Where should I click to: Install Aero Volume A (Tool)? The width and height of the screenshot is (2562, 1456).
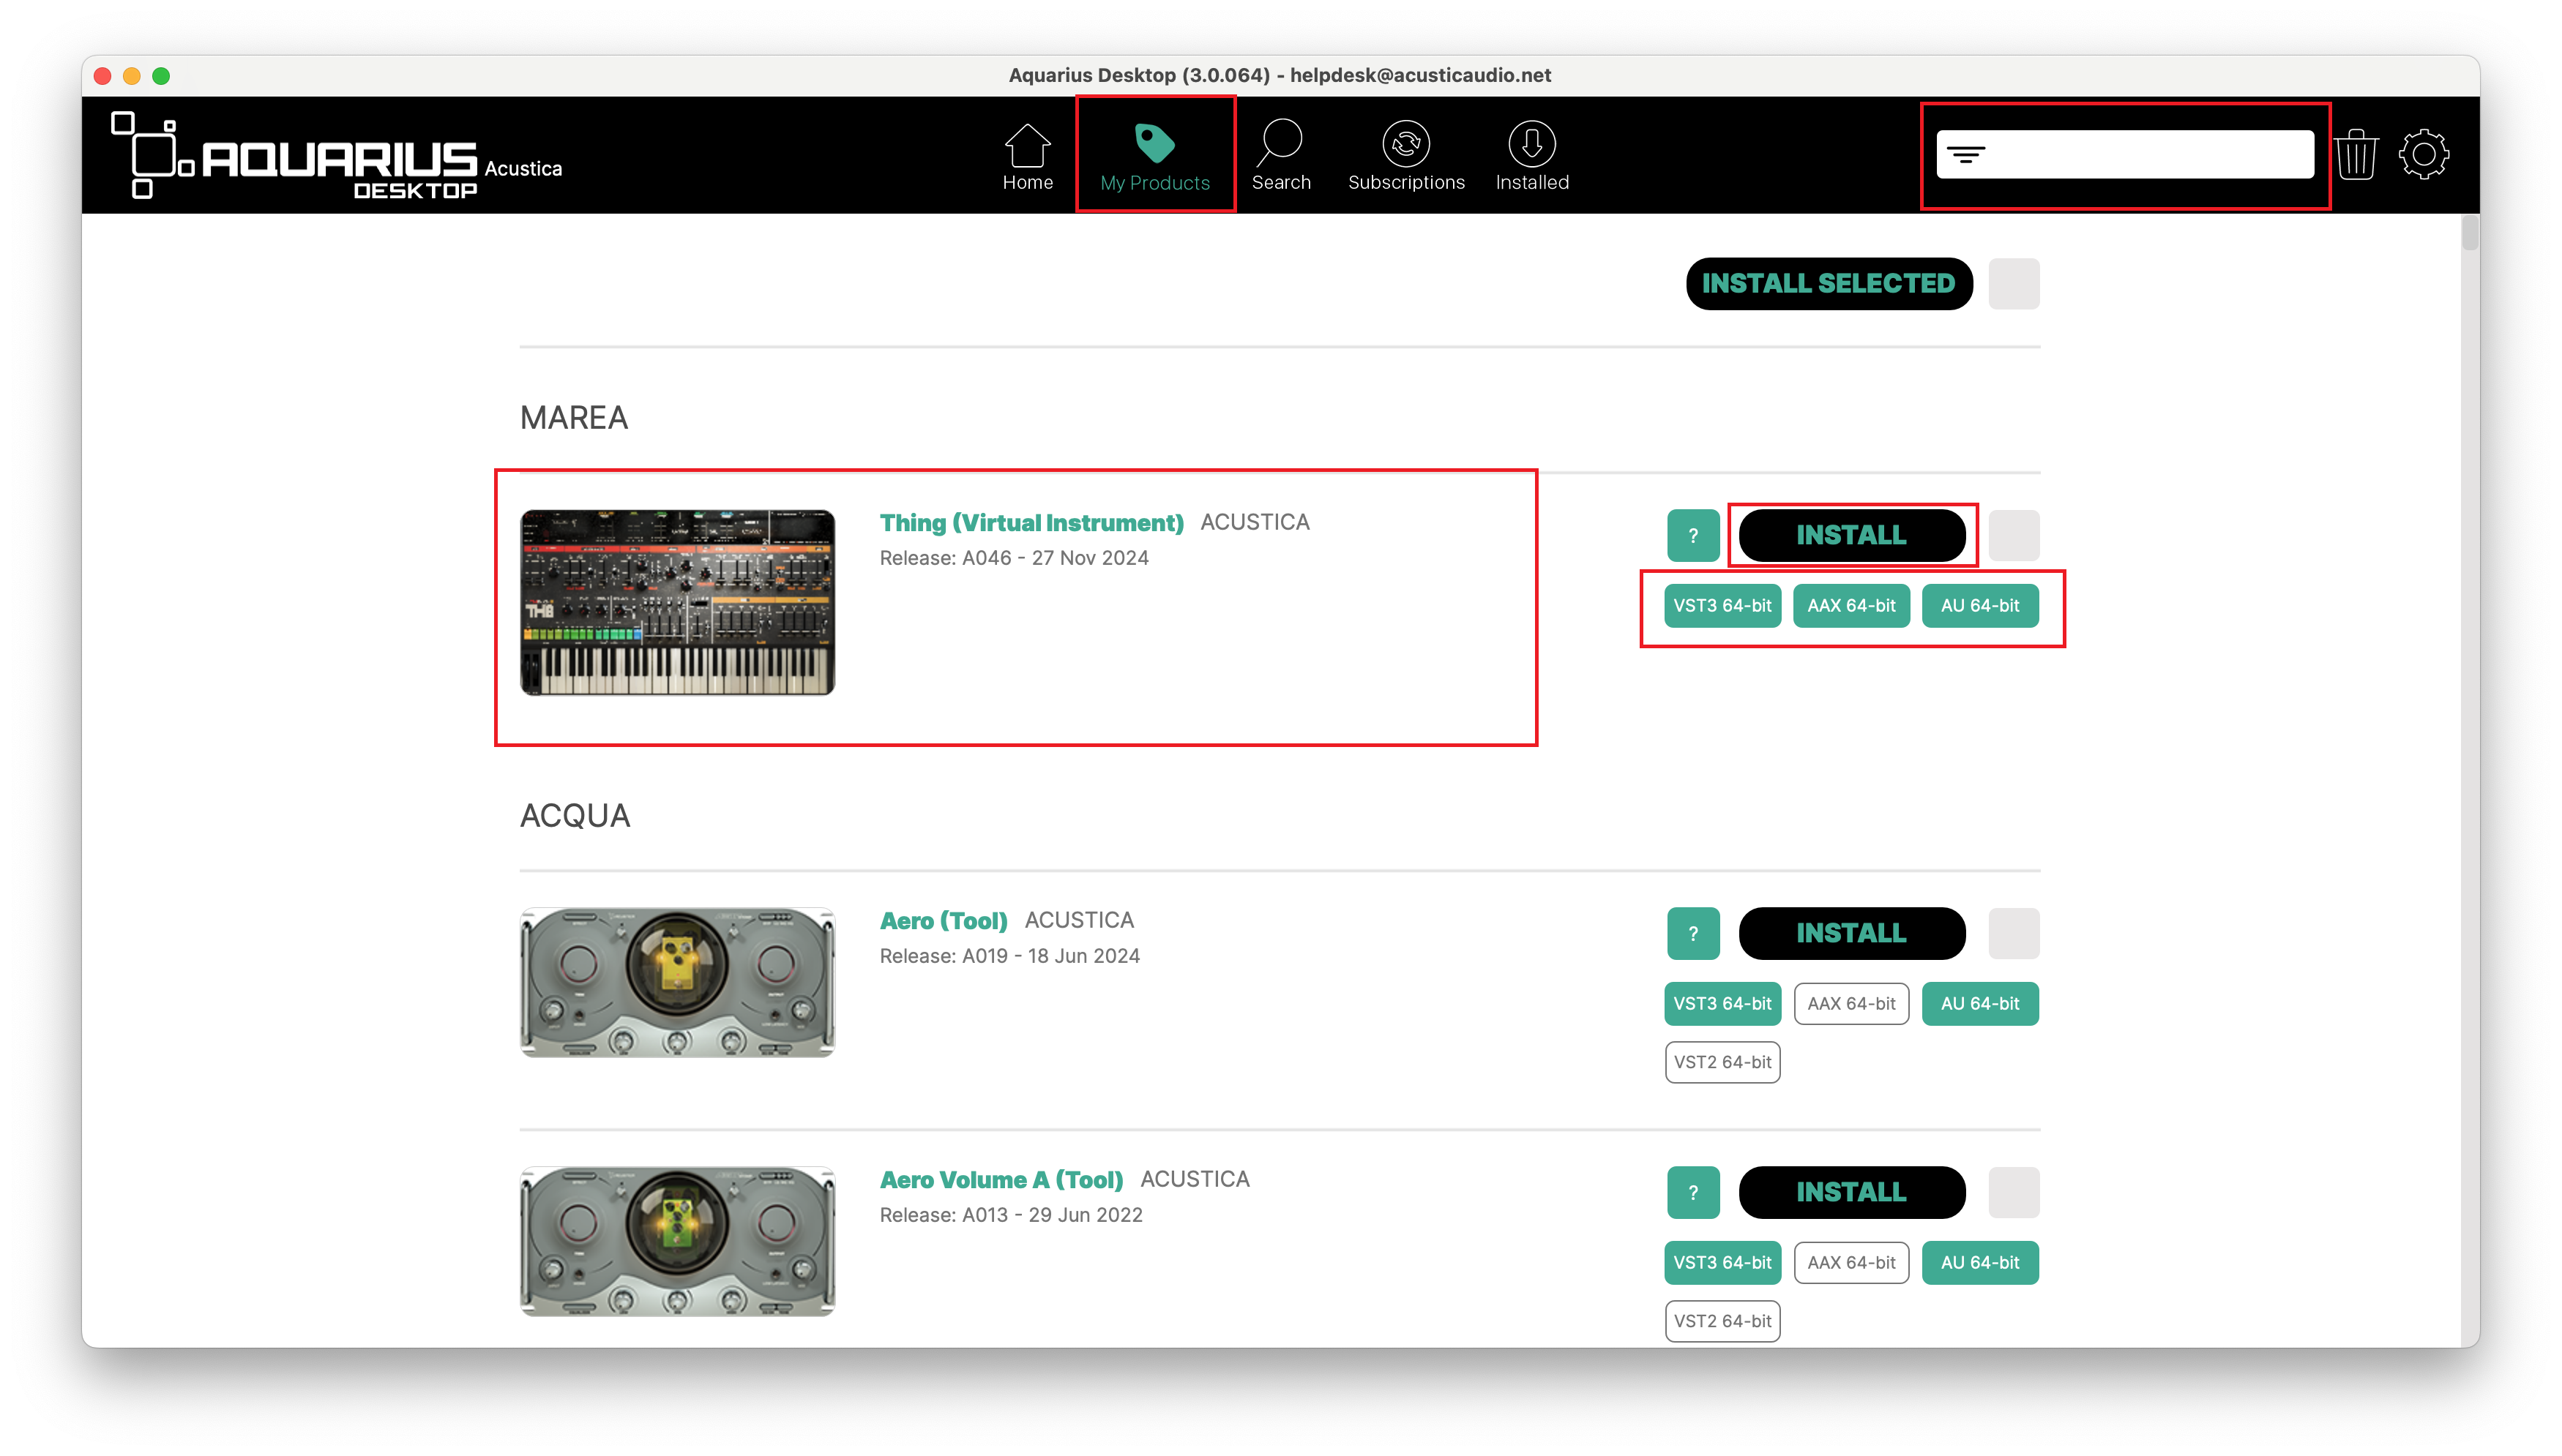point(1850,1192)
